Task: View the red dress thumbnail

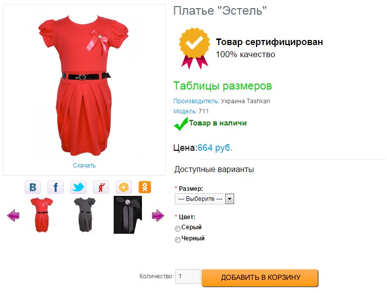Action: (x=41, y=215)
